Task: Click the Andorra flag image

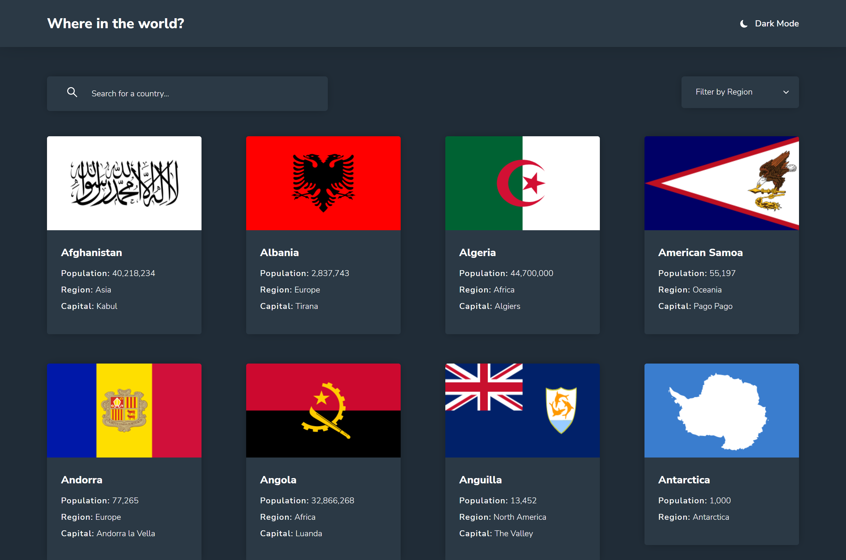Action: click(124, 410)
